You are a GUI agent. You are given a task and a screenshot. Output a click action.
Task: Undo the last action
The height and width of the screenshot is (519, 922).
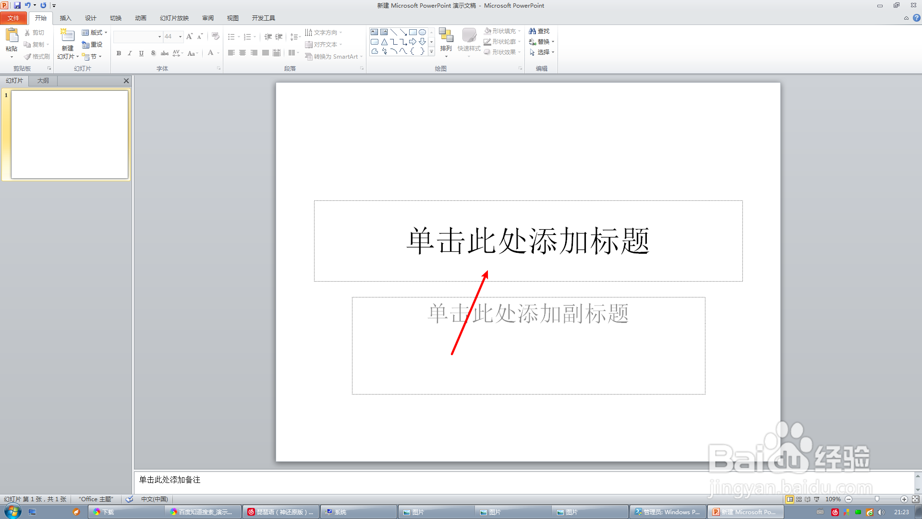(28, 5)
